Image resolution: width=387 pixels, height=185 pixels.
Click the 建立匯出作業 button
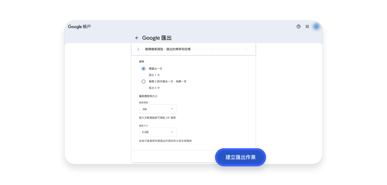click(240, 157)
